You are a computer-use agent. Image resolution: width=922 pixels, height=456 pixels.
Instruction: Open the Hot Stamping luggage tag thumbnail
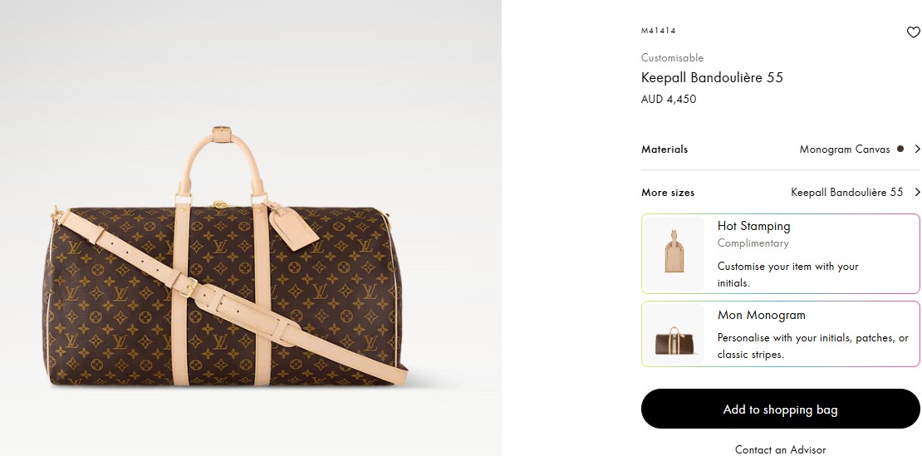pos(674,253)
